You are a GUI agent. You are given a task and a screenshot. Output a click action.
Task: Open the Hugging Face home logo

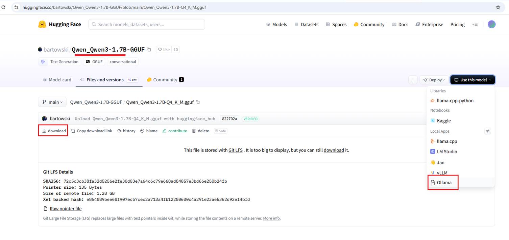coord(59,24)
